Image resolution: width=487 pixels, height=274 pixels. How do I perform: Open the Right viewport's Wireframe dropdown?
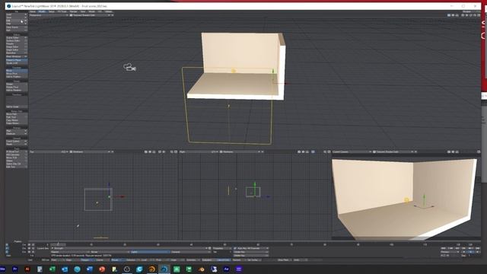[x=240, y=152]
